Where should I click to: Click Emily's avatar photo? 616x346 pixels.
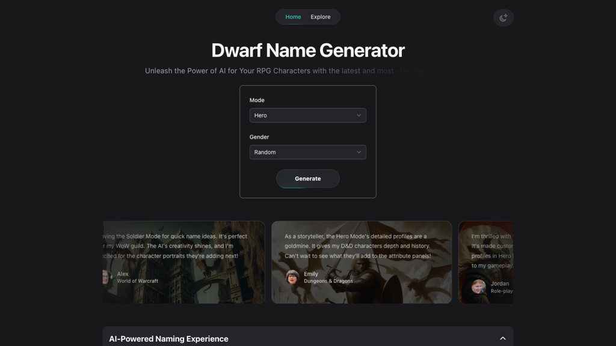293,277
